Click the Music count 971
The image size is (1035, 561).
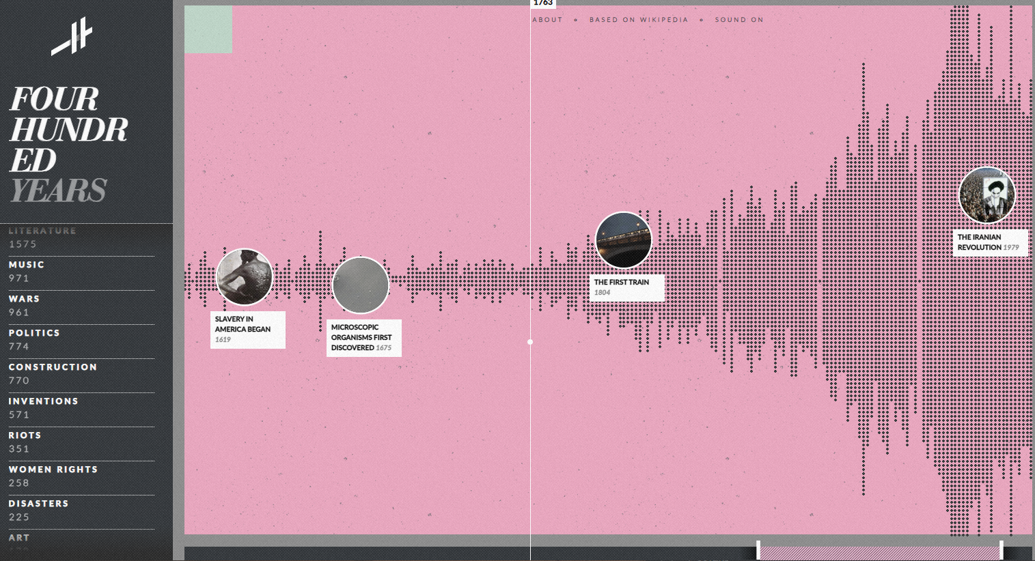[19, 278]
